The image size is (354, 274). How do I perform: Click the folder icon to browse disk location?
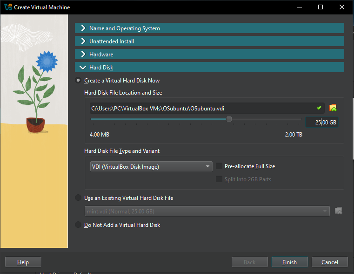coord(333,108)
